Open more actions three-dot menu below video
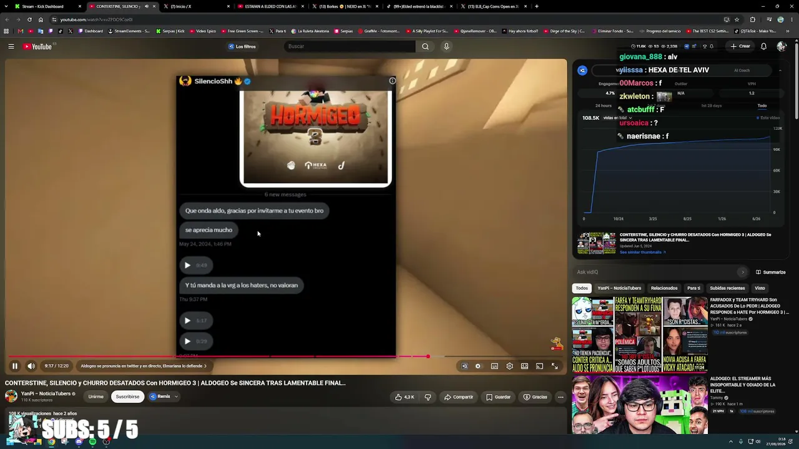Image resolution: width=799 pixels, height=449 pixels. coord(561,397)
